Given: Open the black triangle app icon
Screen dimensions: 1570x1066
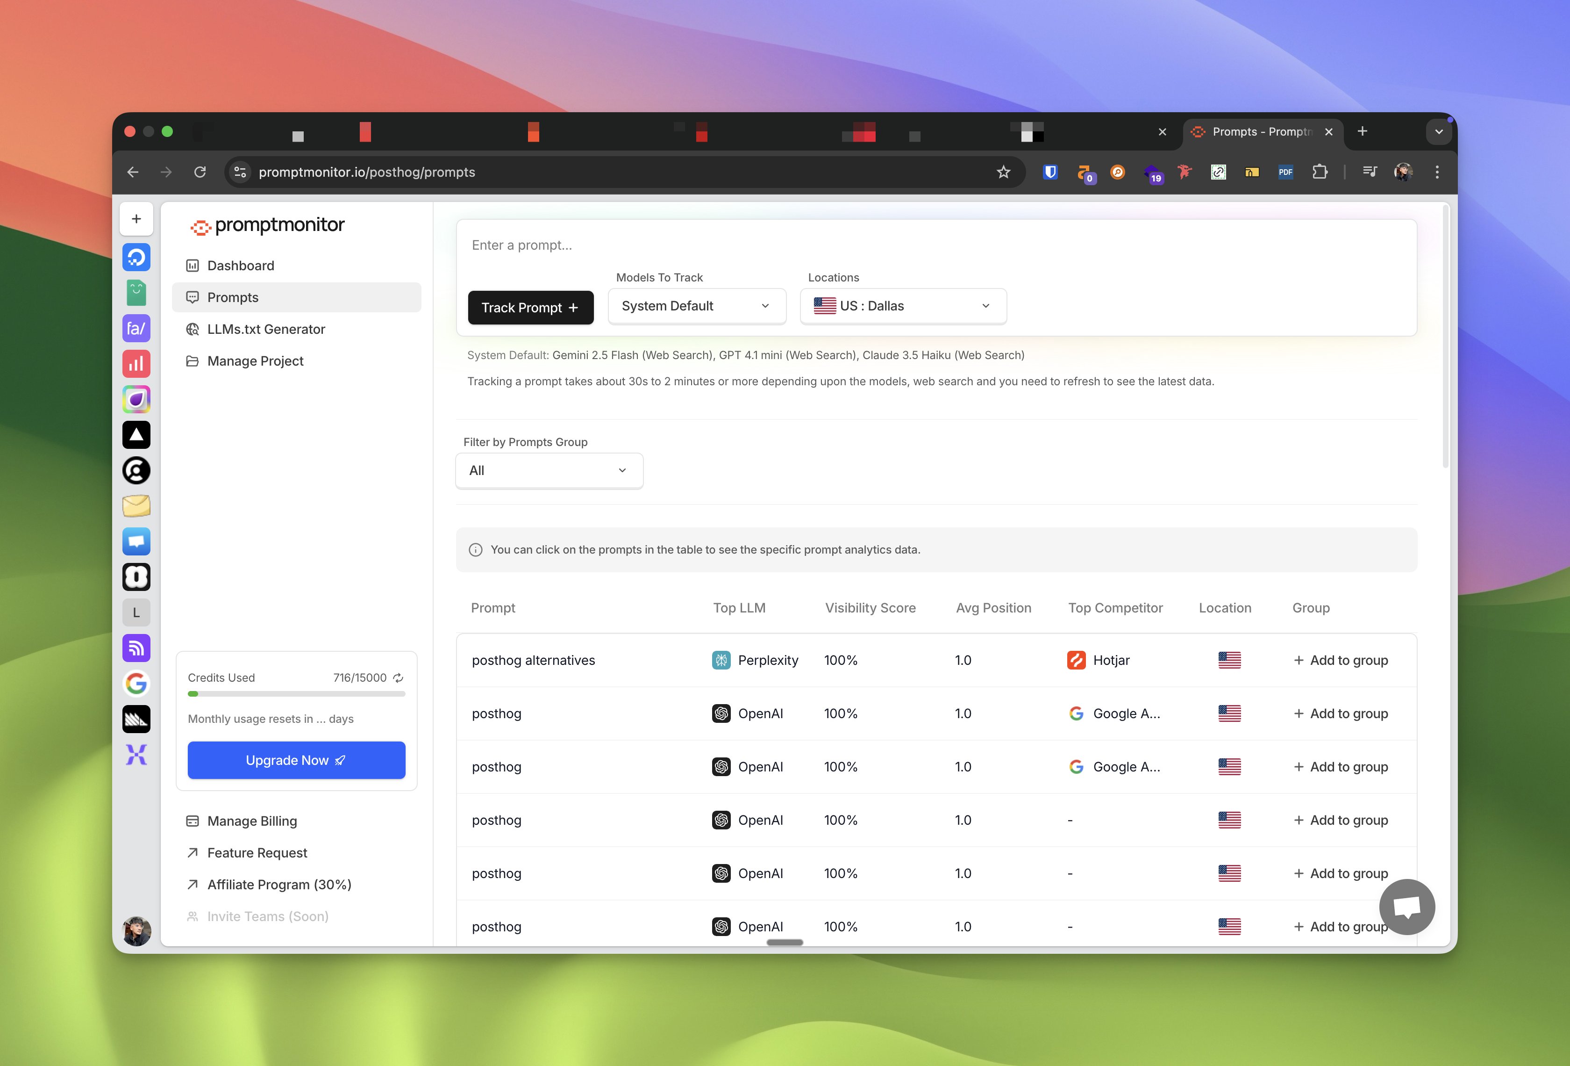Looking at the screenshot, I should pos(136,435).
